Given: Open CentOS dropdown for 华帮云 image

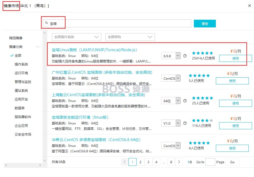Looking at the screenshot, I should click(171, 146).
